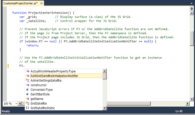
Task: Click the editor horizontal scrollbar thumb
Action: tap(128, 103)
